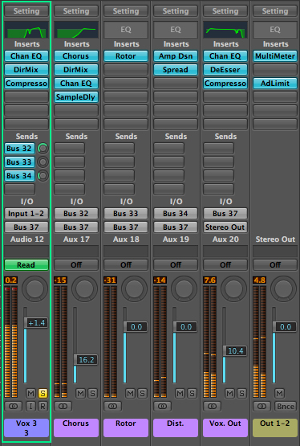
Task: Click the Bnce bounce button
Action: [x=286, y=406]
